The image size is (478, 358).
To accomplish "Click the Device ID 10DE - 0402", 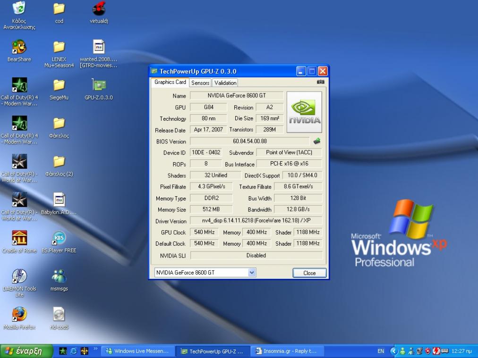I will click(206, 152).
